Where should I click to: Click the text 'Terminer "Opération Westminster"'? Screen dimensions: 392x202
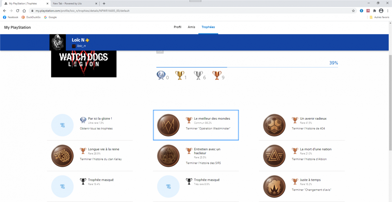pos(208,128)
